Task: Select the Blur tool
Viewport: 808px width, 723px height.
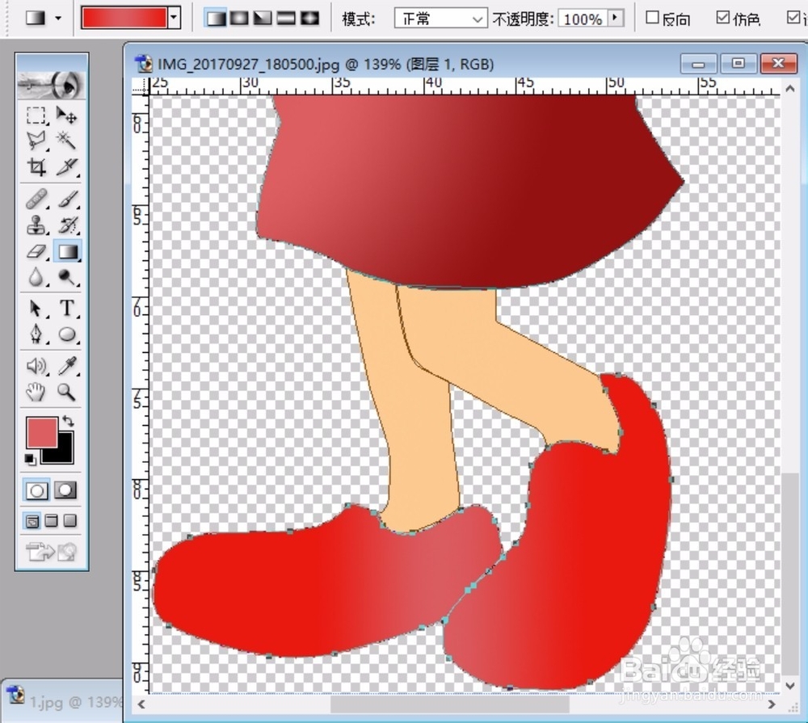Action: (36, 277)
